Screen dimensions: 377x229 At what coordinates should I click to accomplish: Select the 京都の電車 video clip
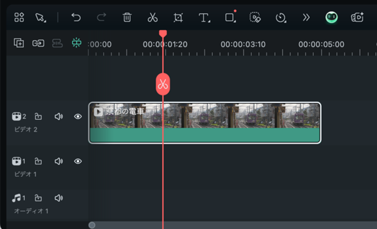205,123
